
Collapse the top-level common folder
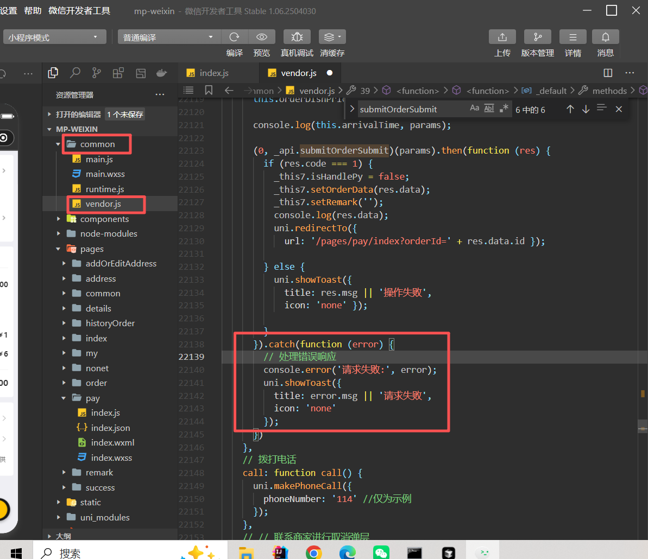[x=58, y=144]
